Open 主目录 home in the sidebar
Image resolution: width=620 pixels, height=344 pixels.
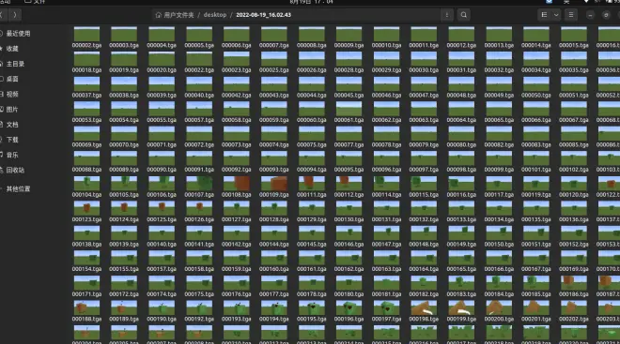(15, 64)
